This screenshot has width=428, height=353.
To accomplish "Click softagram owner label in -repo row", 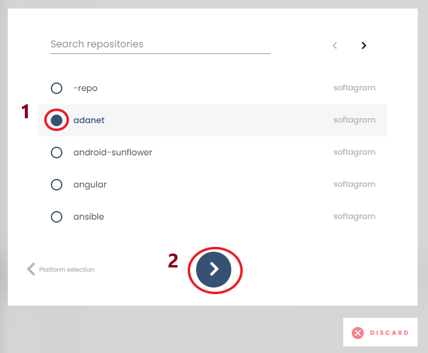I will tap(354, 88).
